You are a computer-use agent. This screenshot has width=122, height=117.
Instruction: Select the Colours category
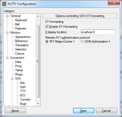pyautogui.click(x=20, y=54)
